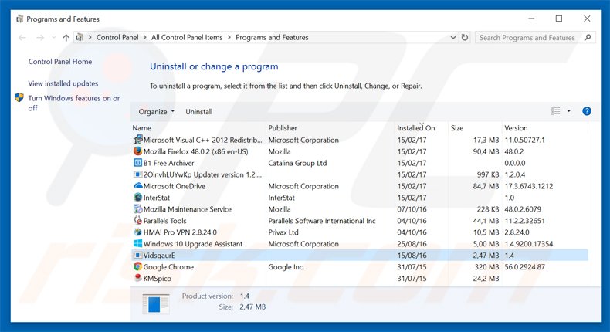Click the VidsqaurE program icon
Screen dimensions: 610x332
137,256
